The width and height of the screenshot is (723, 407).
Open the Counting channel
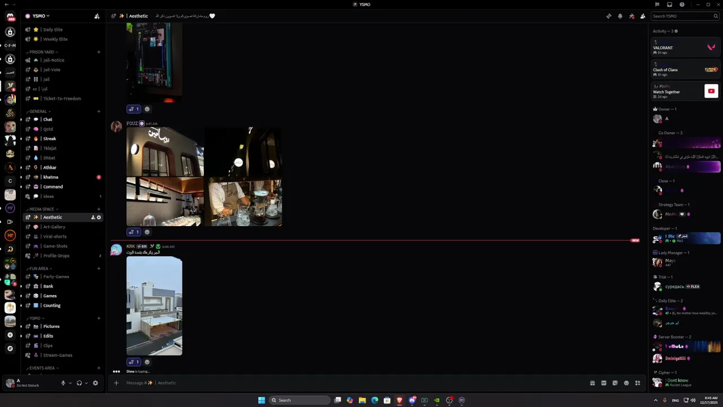[x=63, y=305]
